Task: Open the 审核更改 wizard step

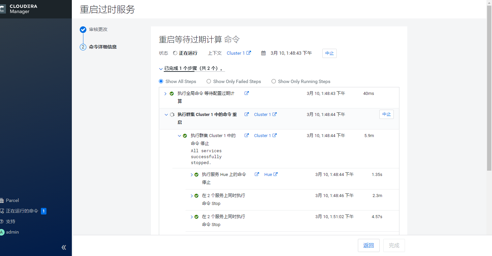Action: click(x=98, y=29)
